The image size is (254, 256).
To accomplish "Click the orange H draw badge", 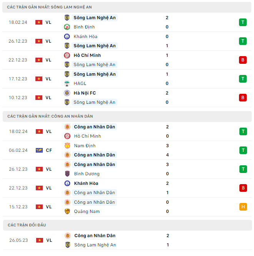I will click(242, 207).
